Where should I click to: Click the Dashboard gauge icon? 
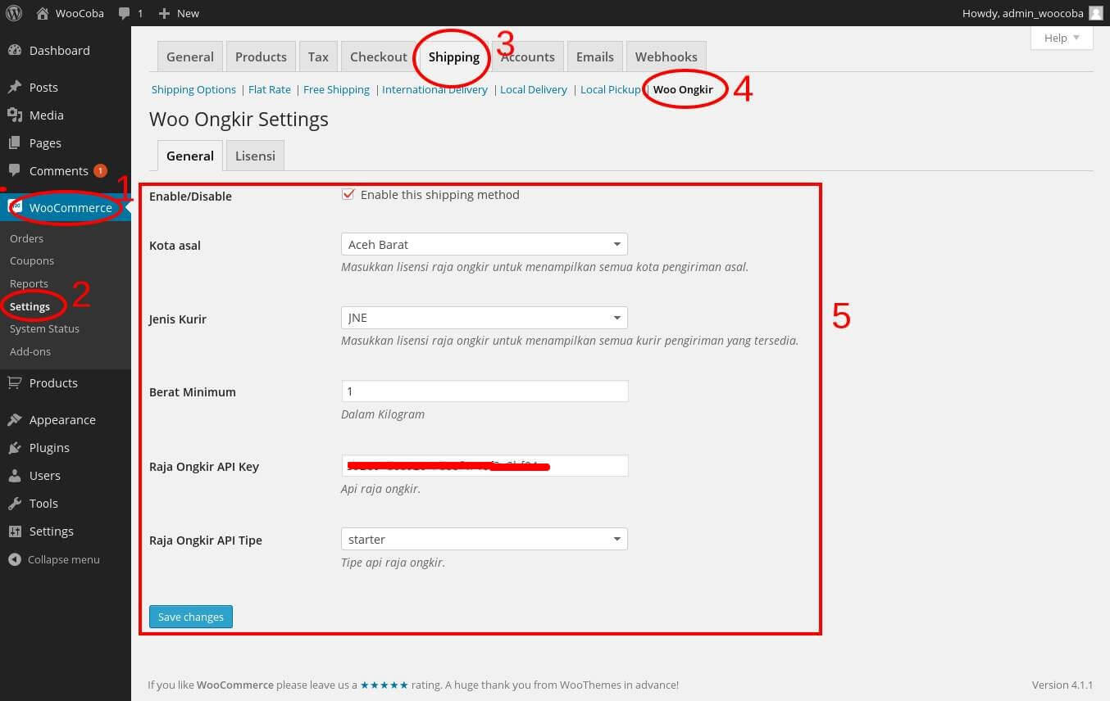tap(15, 50)
